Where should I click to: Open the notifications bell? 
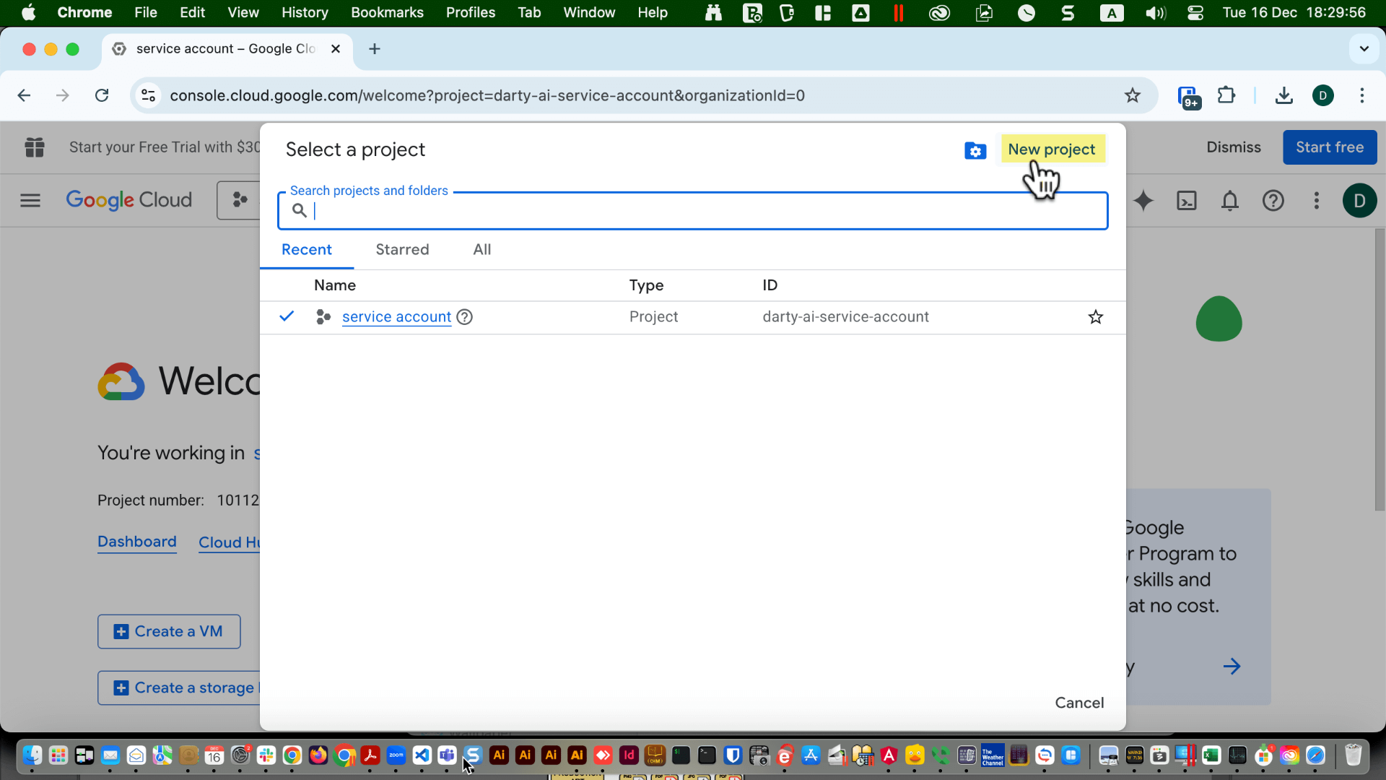pyautogui.click(x=1229, y=201)
